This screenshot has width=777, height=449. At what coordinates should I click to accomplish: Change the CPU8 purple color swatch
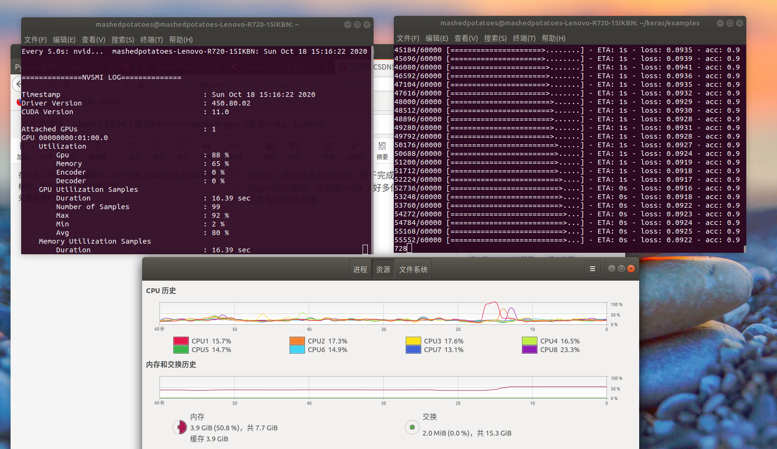pos(530,350)
